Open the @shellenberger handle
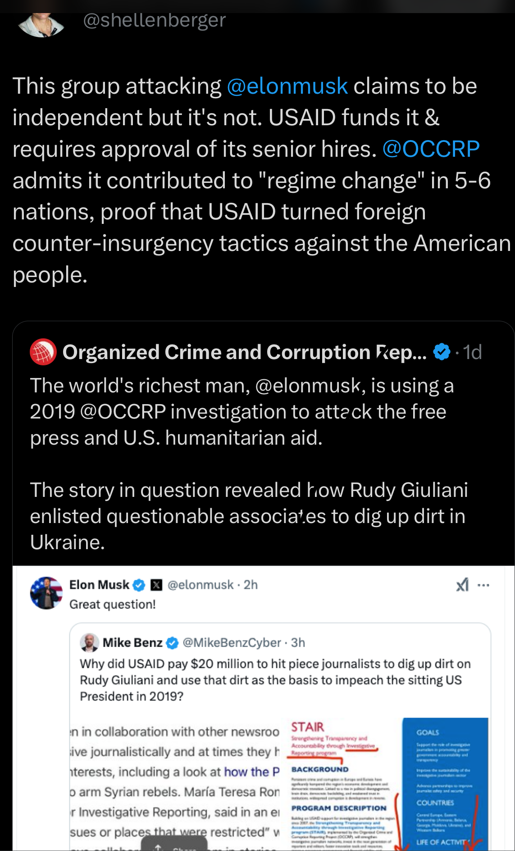 pos(154,20)
